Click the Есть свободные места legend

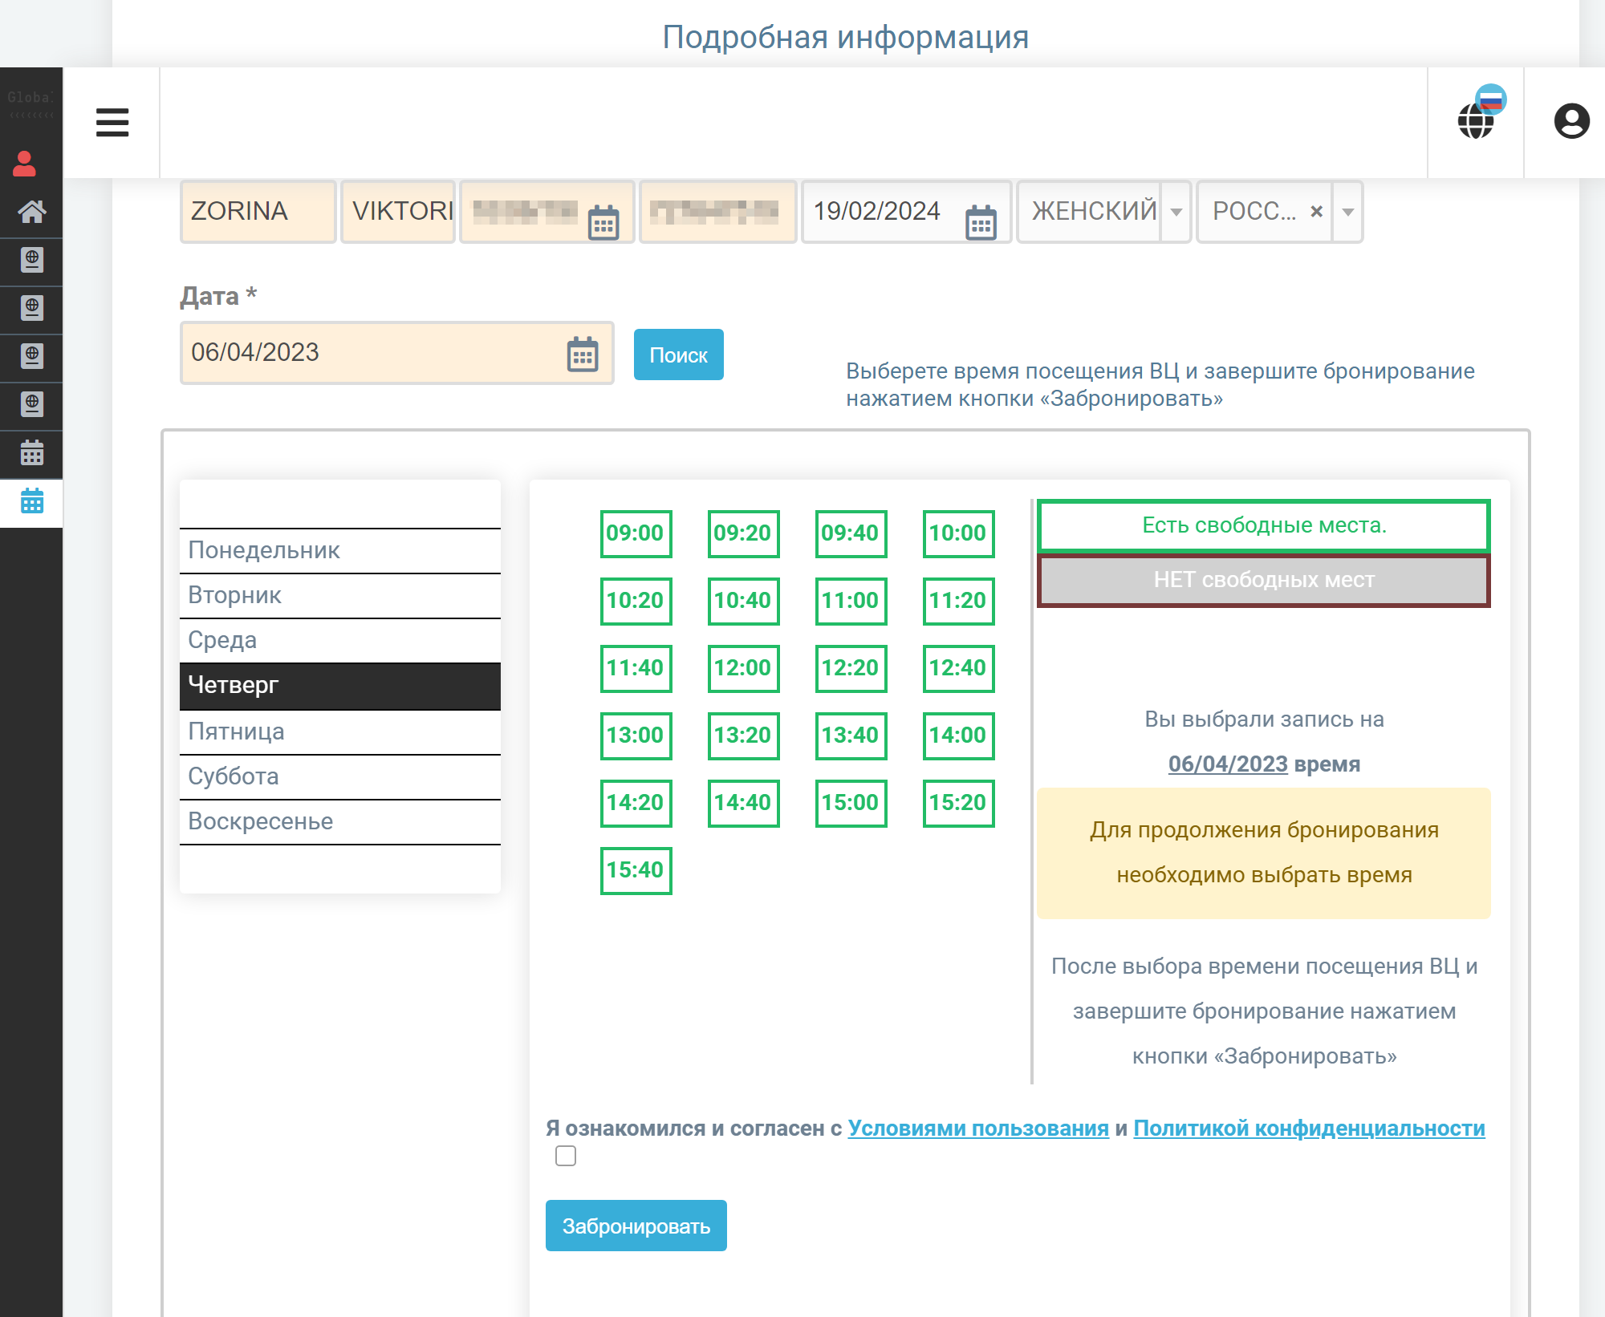[x=1264, y=526]
